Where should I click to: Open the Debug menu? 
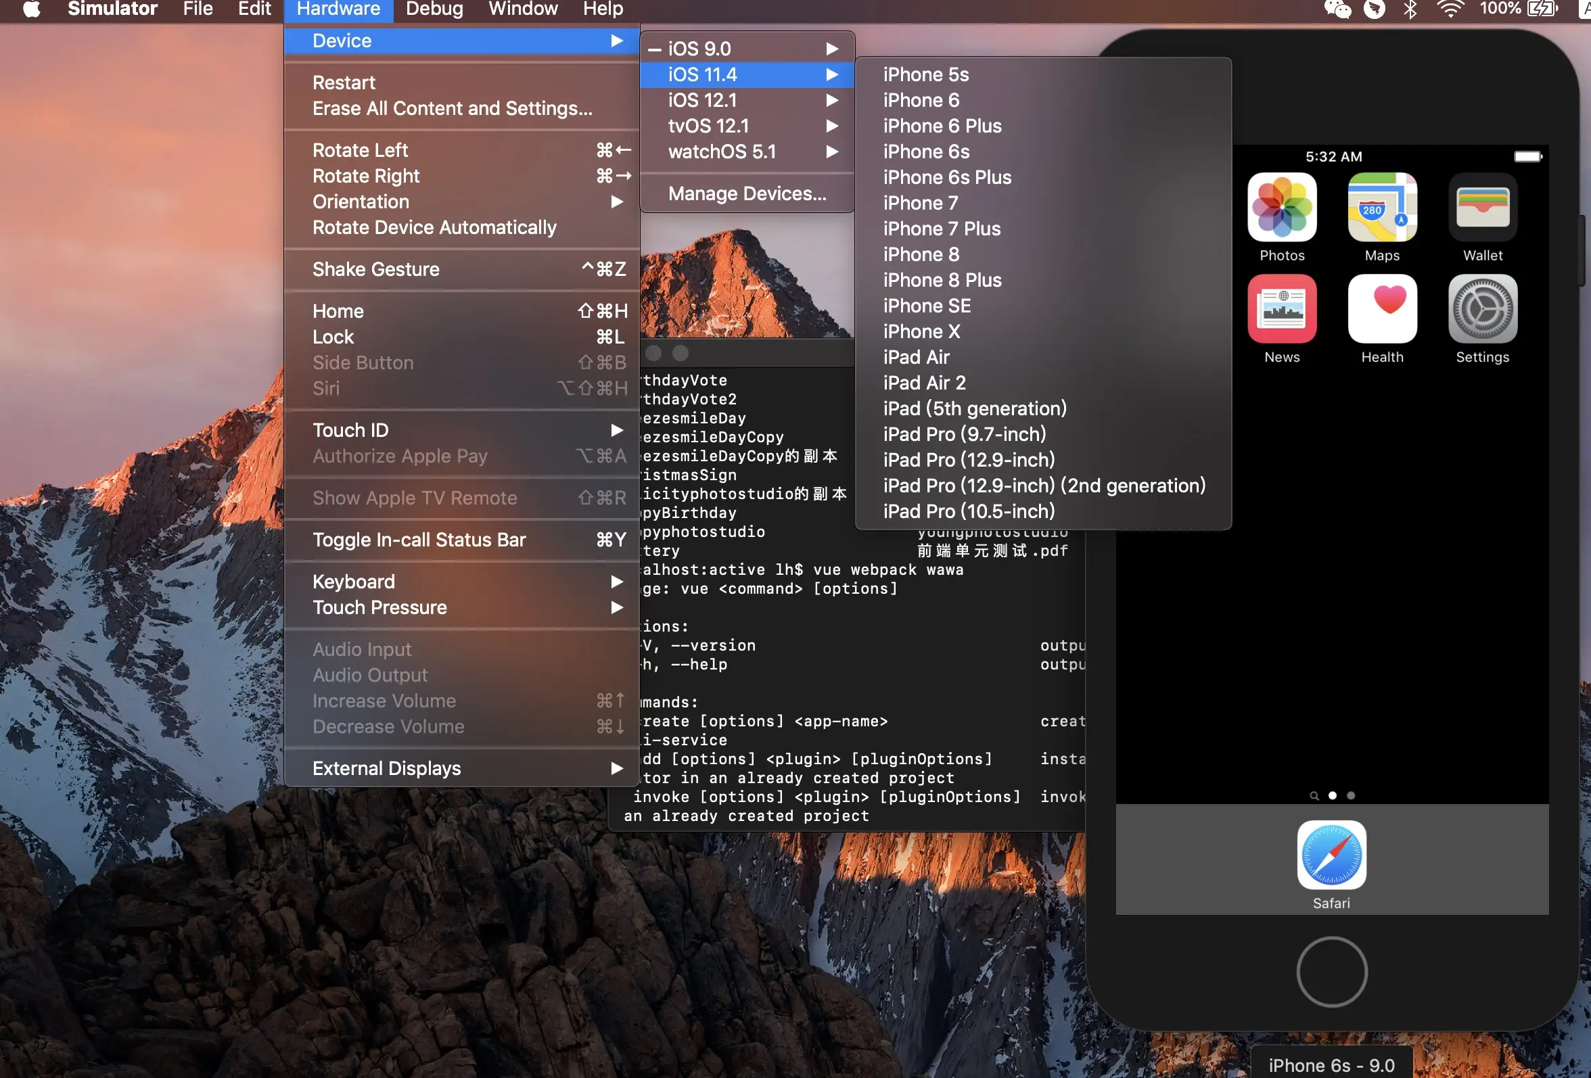[x=434, y=9]
